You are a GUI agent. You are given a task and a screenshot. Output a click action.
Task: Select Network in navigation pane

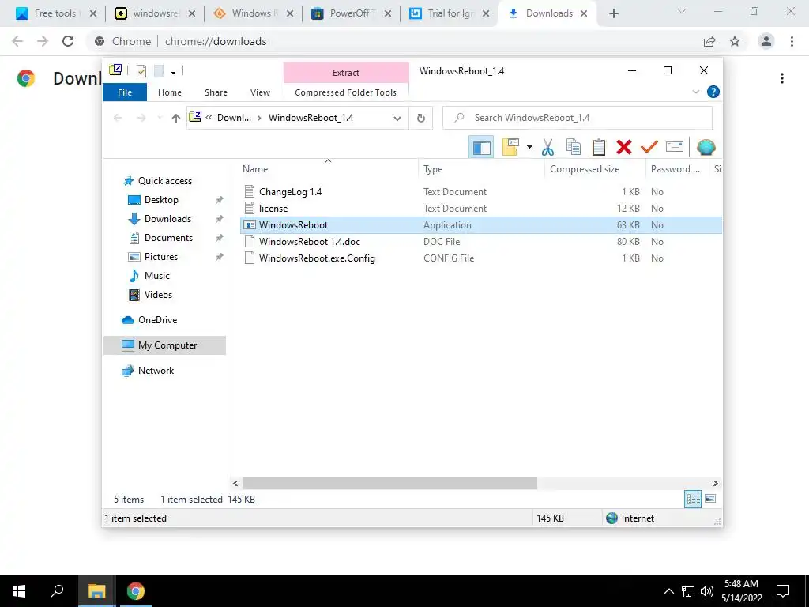pos(156,371)
